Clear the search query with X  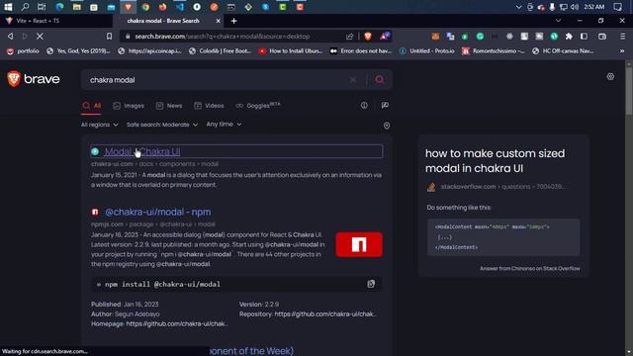353,80
